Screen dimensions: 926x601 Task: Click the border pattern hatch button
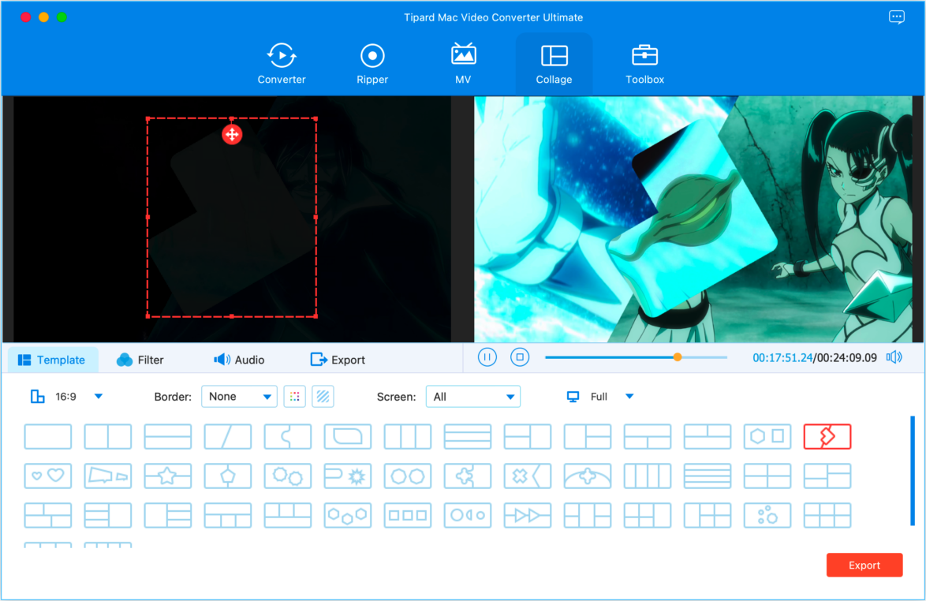coord(323,397)
